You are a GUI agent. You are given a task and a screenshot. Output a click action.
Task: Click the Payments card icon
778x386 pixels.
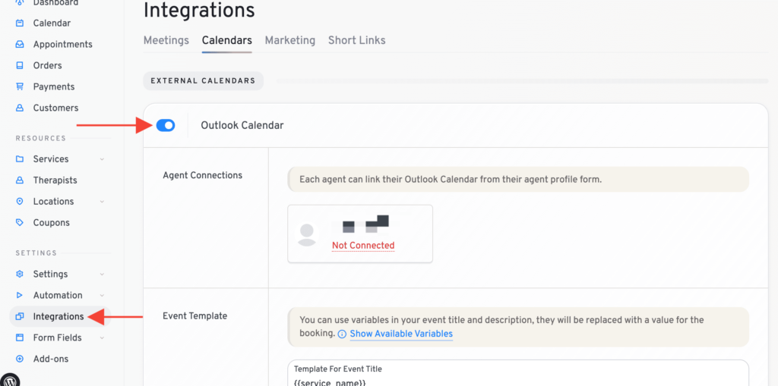(20, 86)
